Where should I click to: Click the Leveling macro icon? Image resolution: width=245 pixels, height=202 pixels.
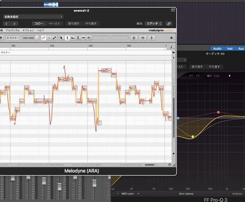(x=152, y=38)
